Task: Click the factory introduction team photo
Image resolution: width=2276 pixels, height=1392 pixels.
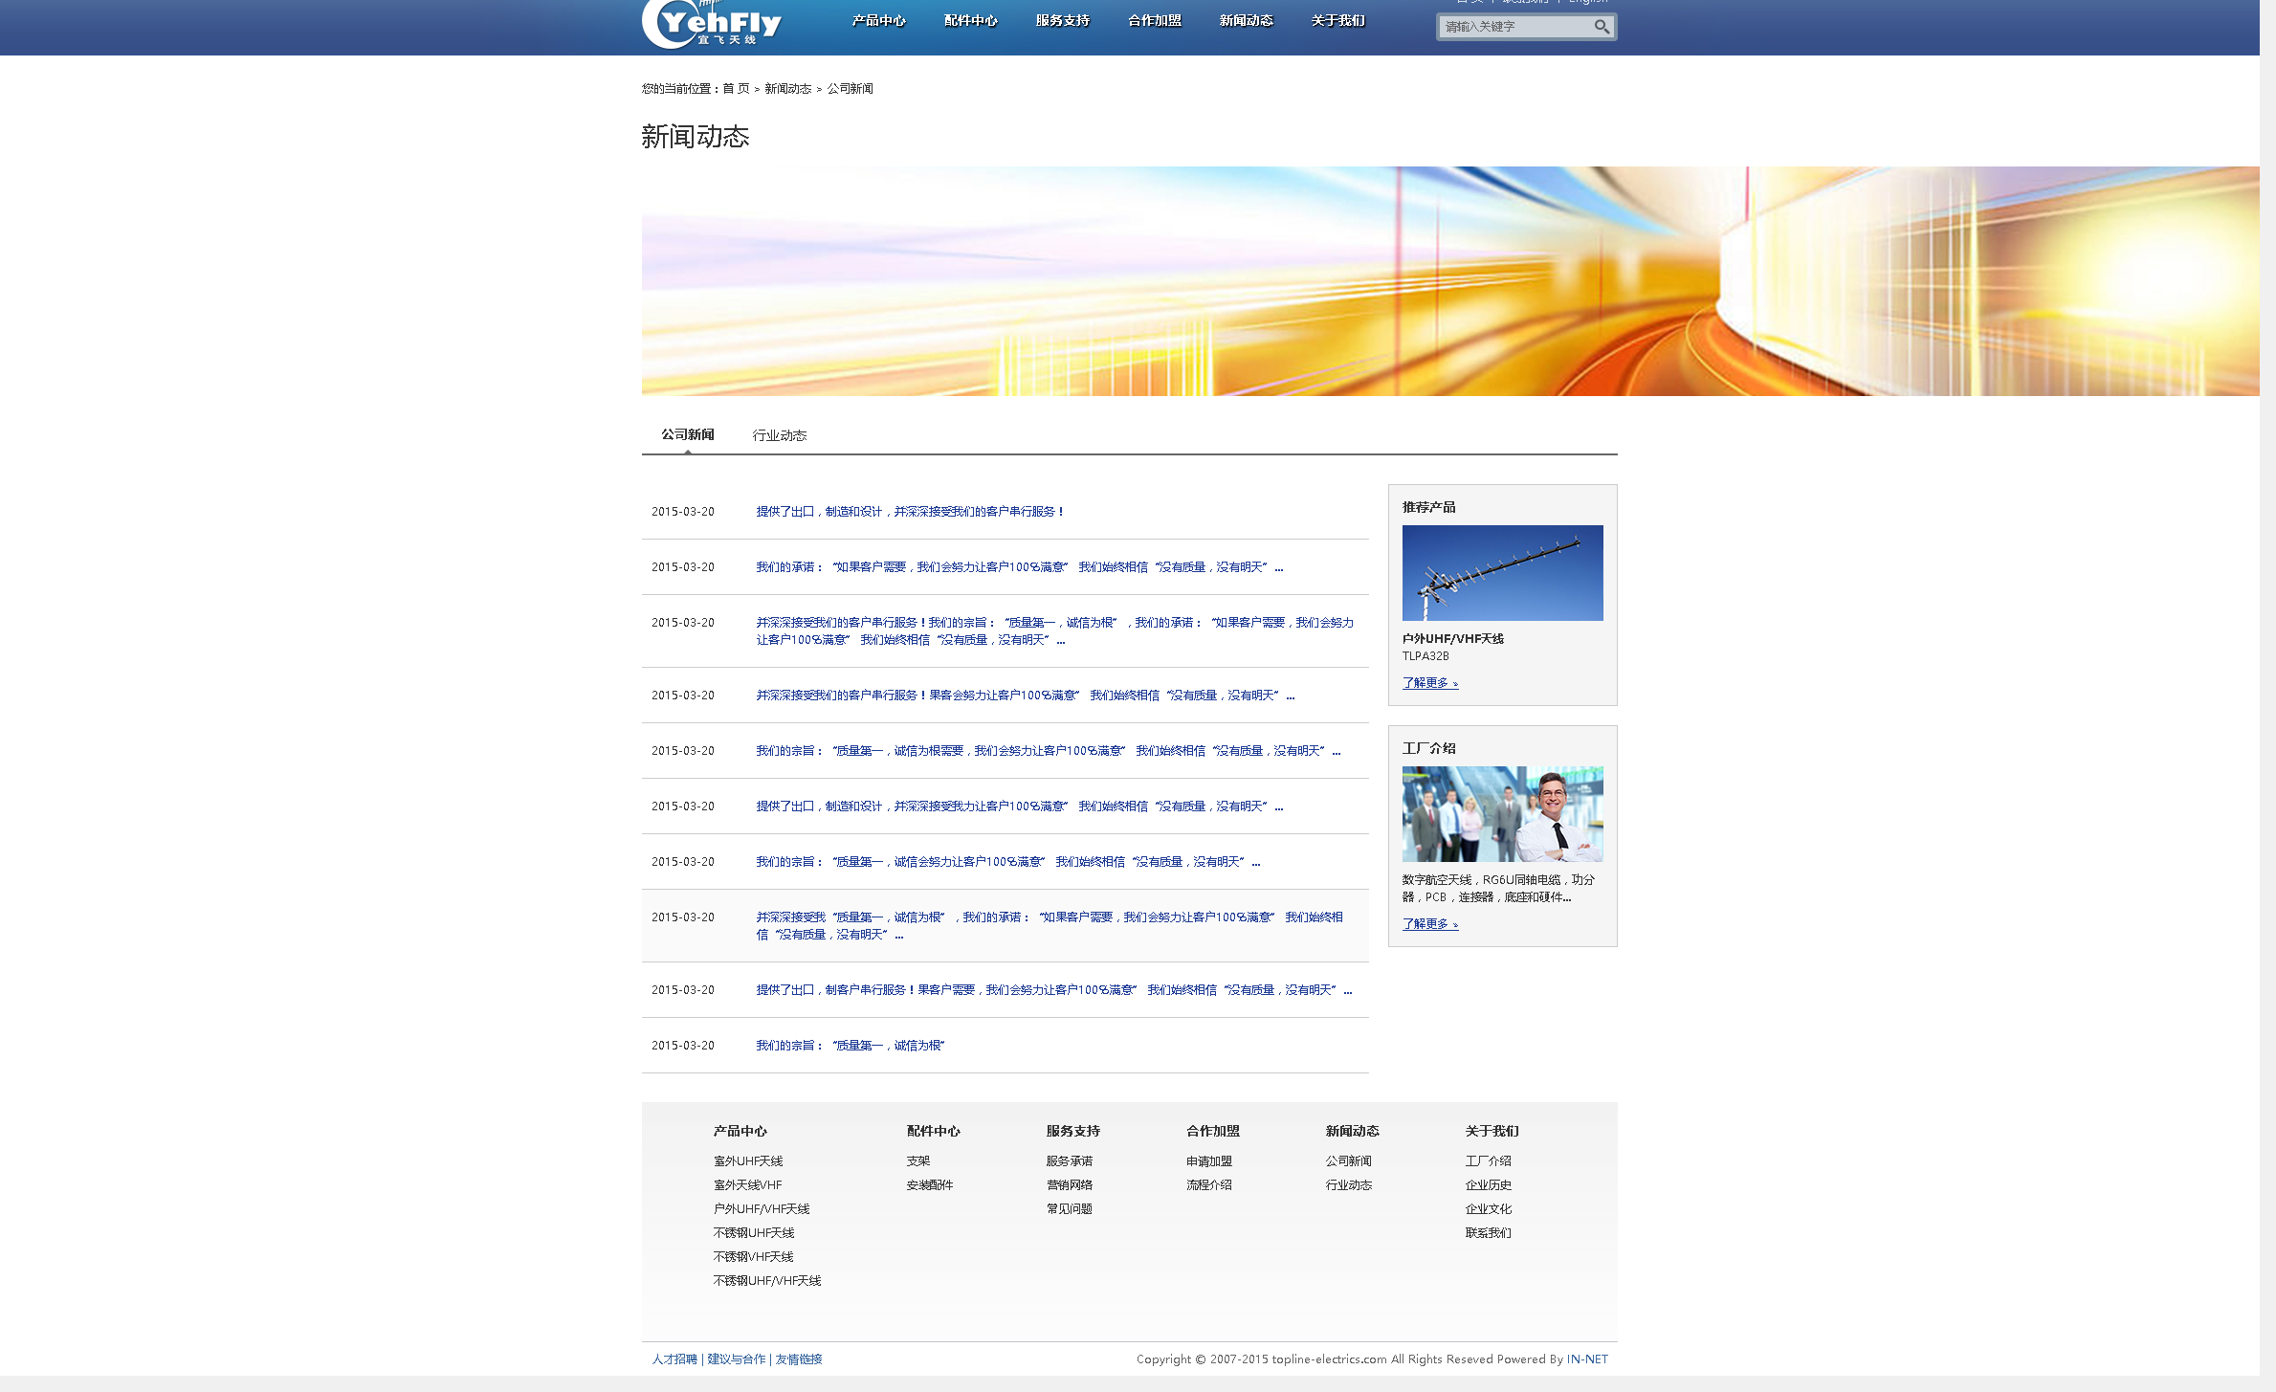Action: 1502,813
